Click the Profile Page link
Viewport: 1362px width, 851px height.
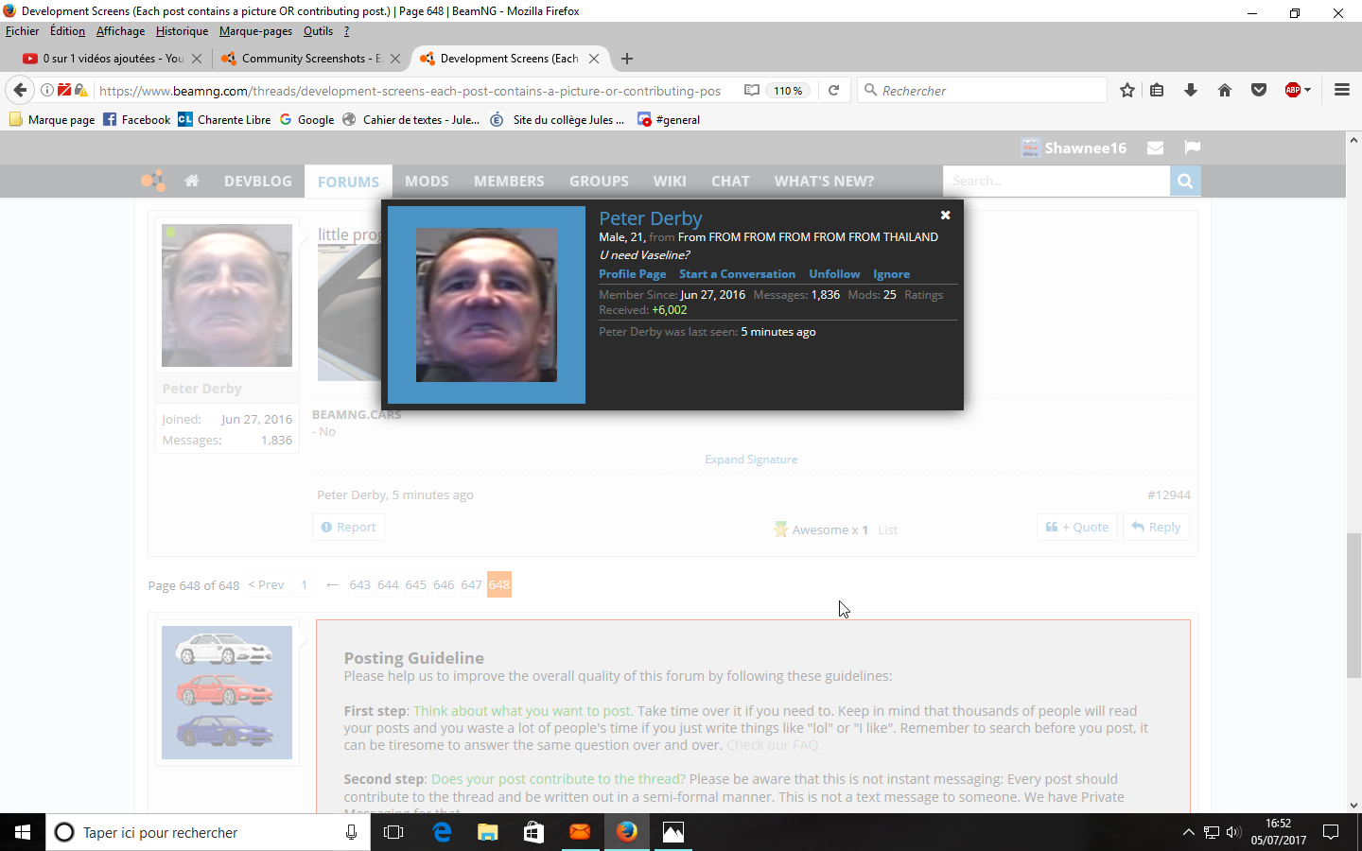click(633, 274)
